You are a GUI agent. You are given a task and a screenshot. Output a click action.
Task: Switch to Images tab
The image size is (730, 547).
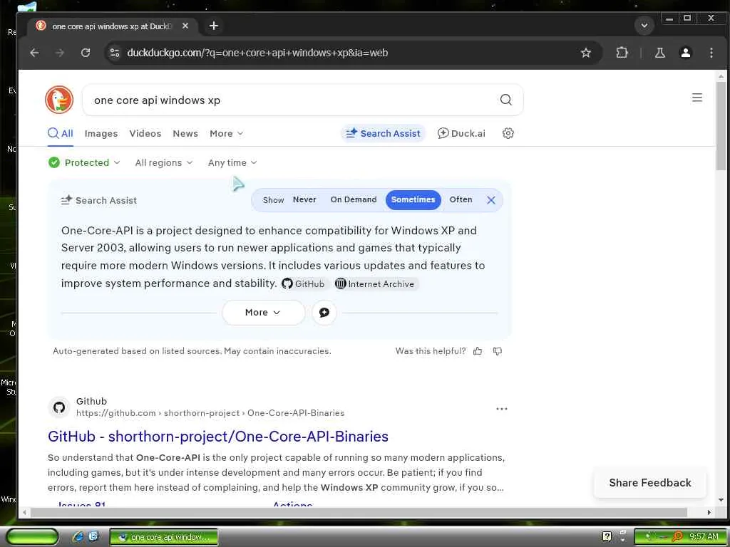click(101, 133)
